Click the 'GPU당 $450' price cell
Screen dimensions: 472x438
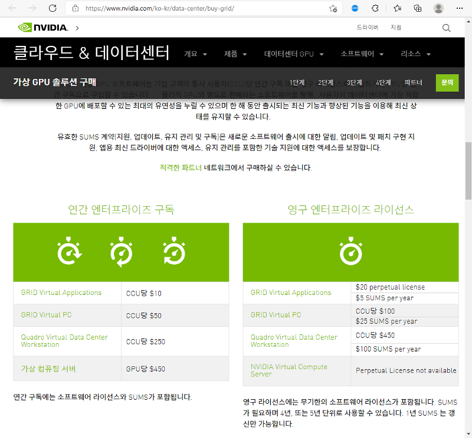coord(175,369)
